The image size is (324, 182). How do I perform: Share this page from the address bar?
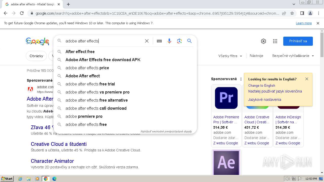[x=284, y=13]
